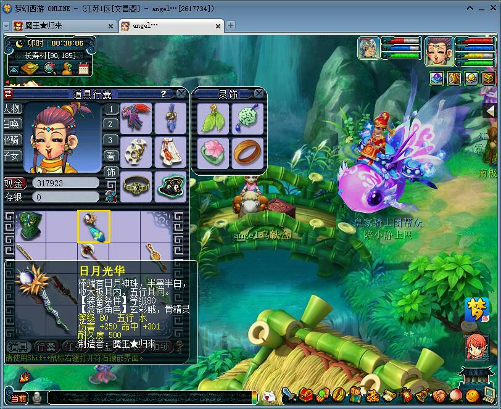The height and width of the screenshot is (409, 501).
Task: Open the red treasure chest inventory icon
Action: tap(306, 395)
